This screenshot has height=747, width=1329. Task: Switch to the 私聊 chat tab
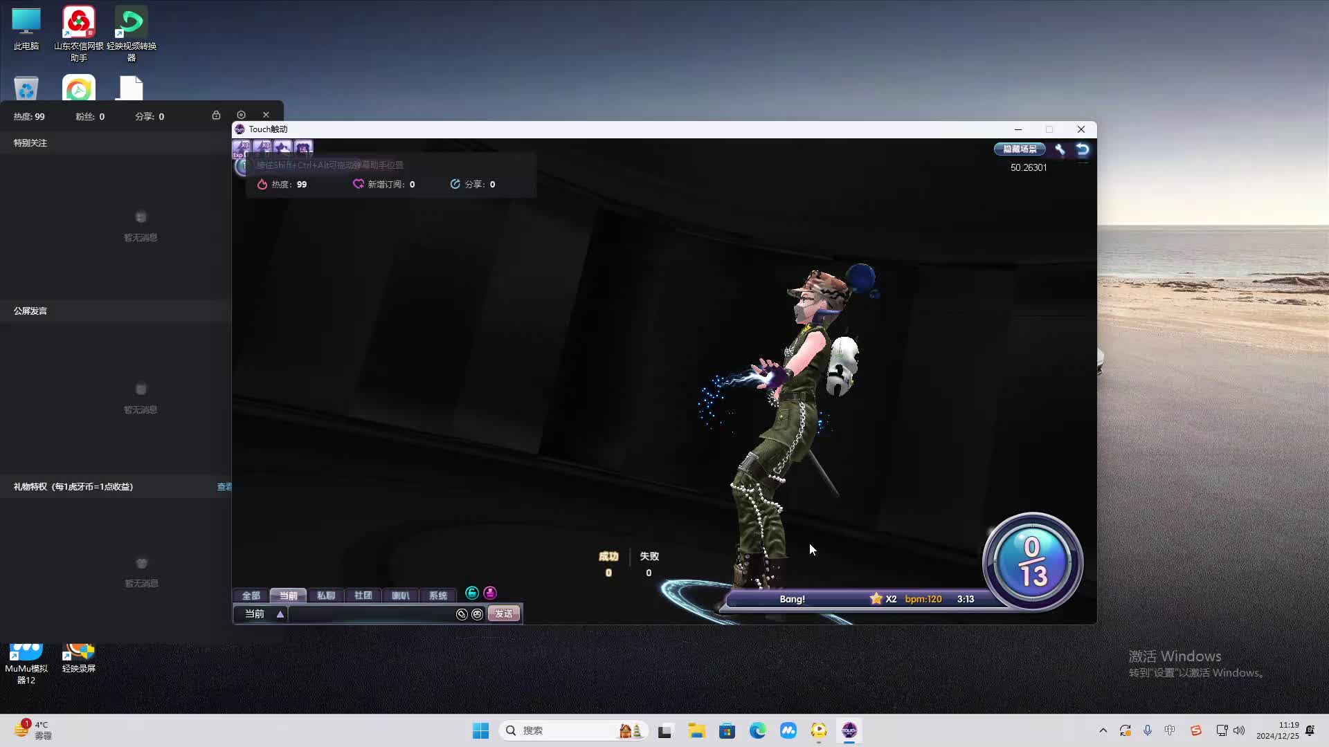pyautogui.click(x=325, y=596)
